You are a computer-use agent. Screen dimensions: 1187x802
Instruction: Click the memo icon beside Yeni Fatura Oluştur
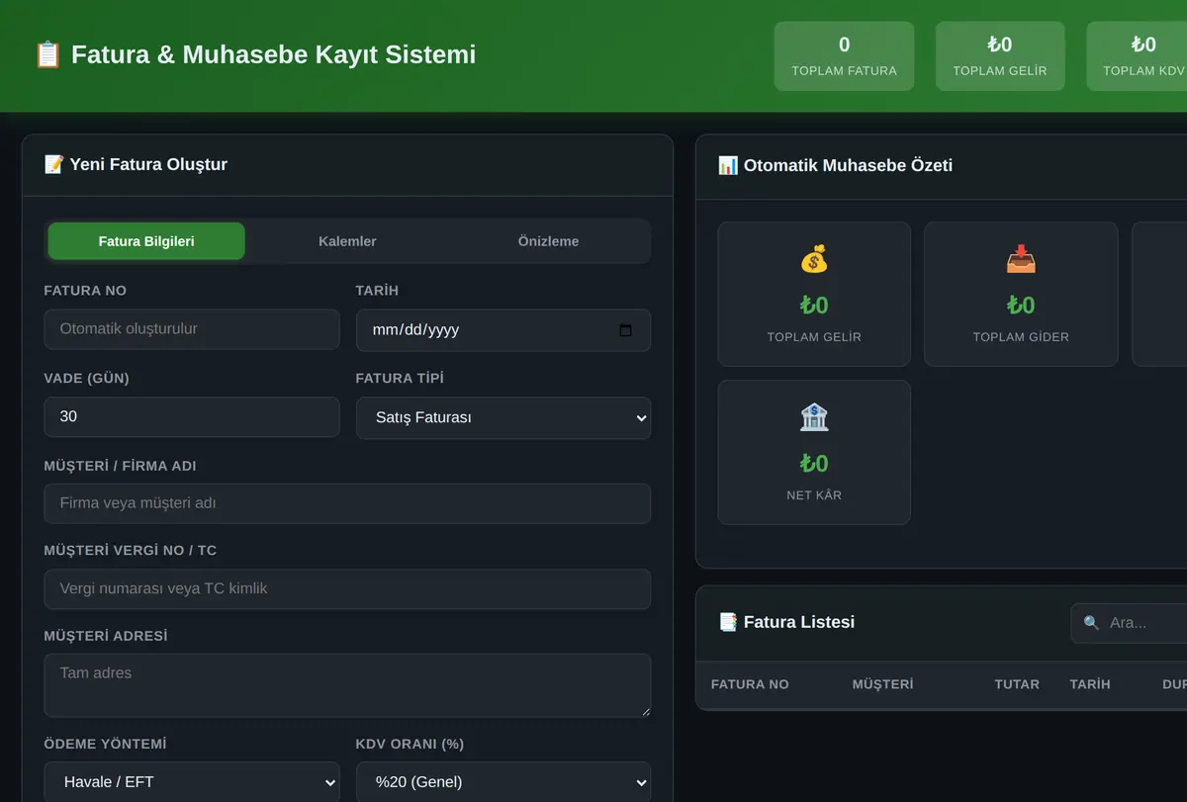[x=54, y=164]
